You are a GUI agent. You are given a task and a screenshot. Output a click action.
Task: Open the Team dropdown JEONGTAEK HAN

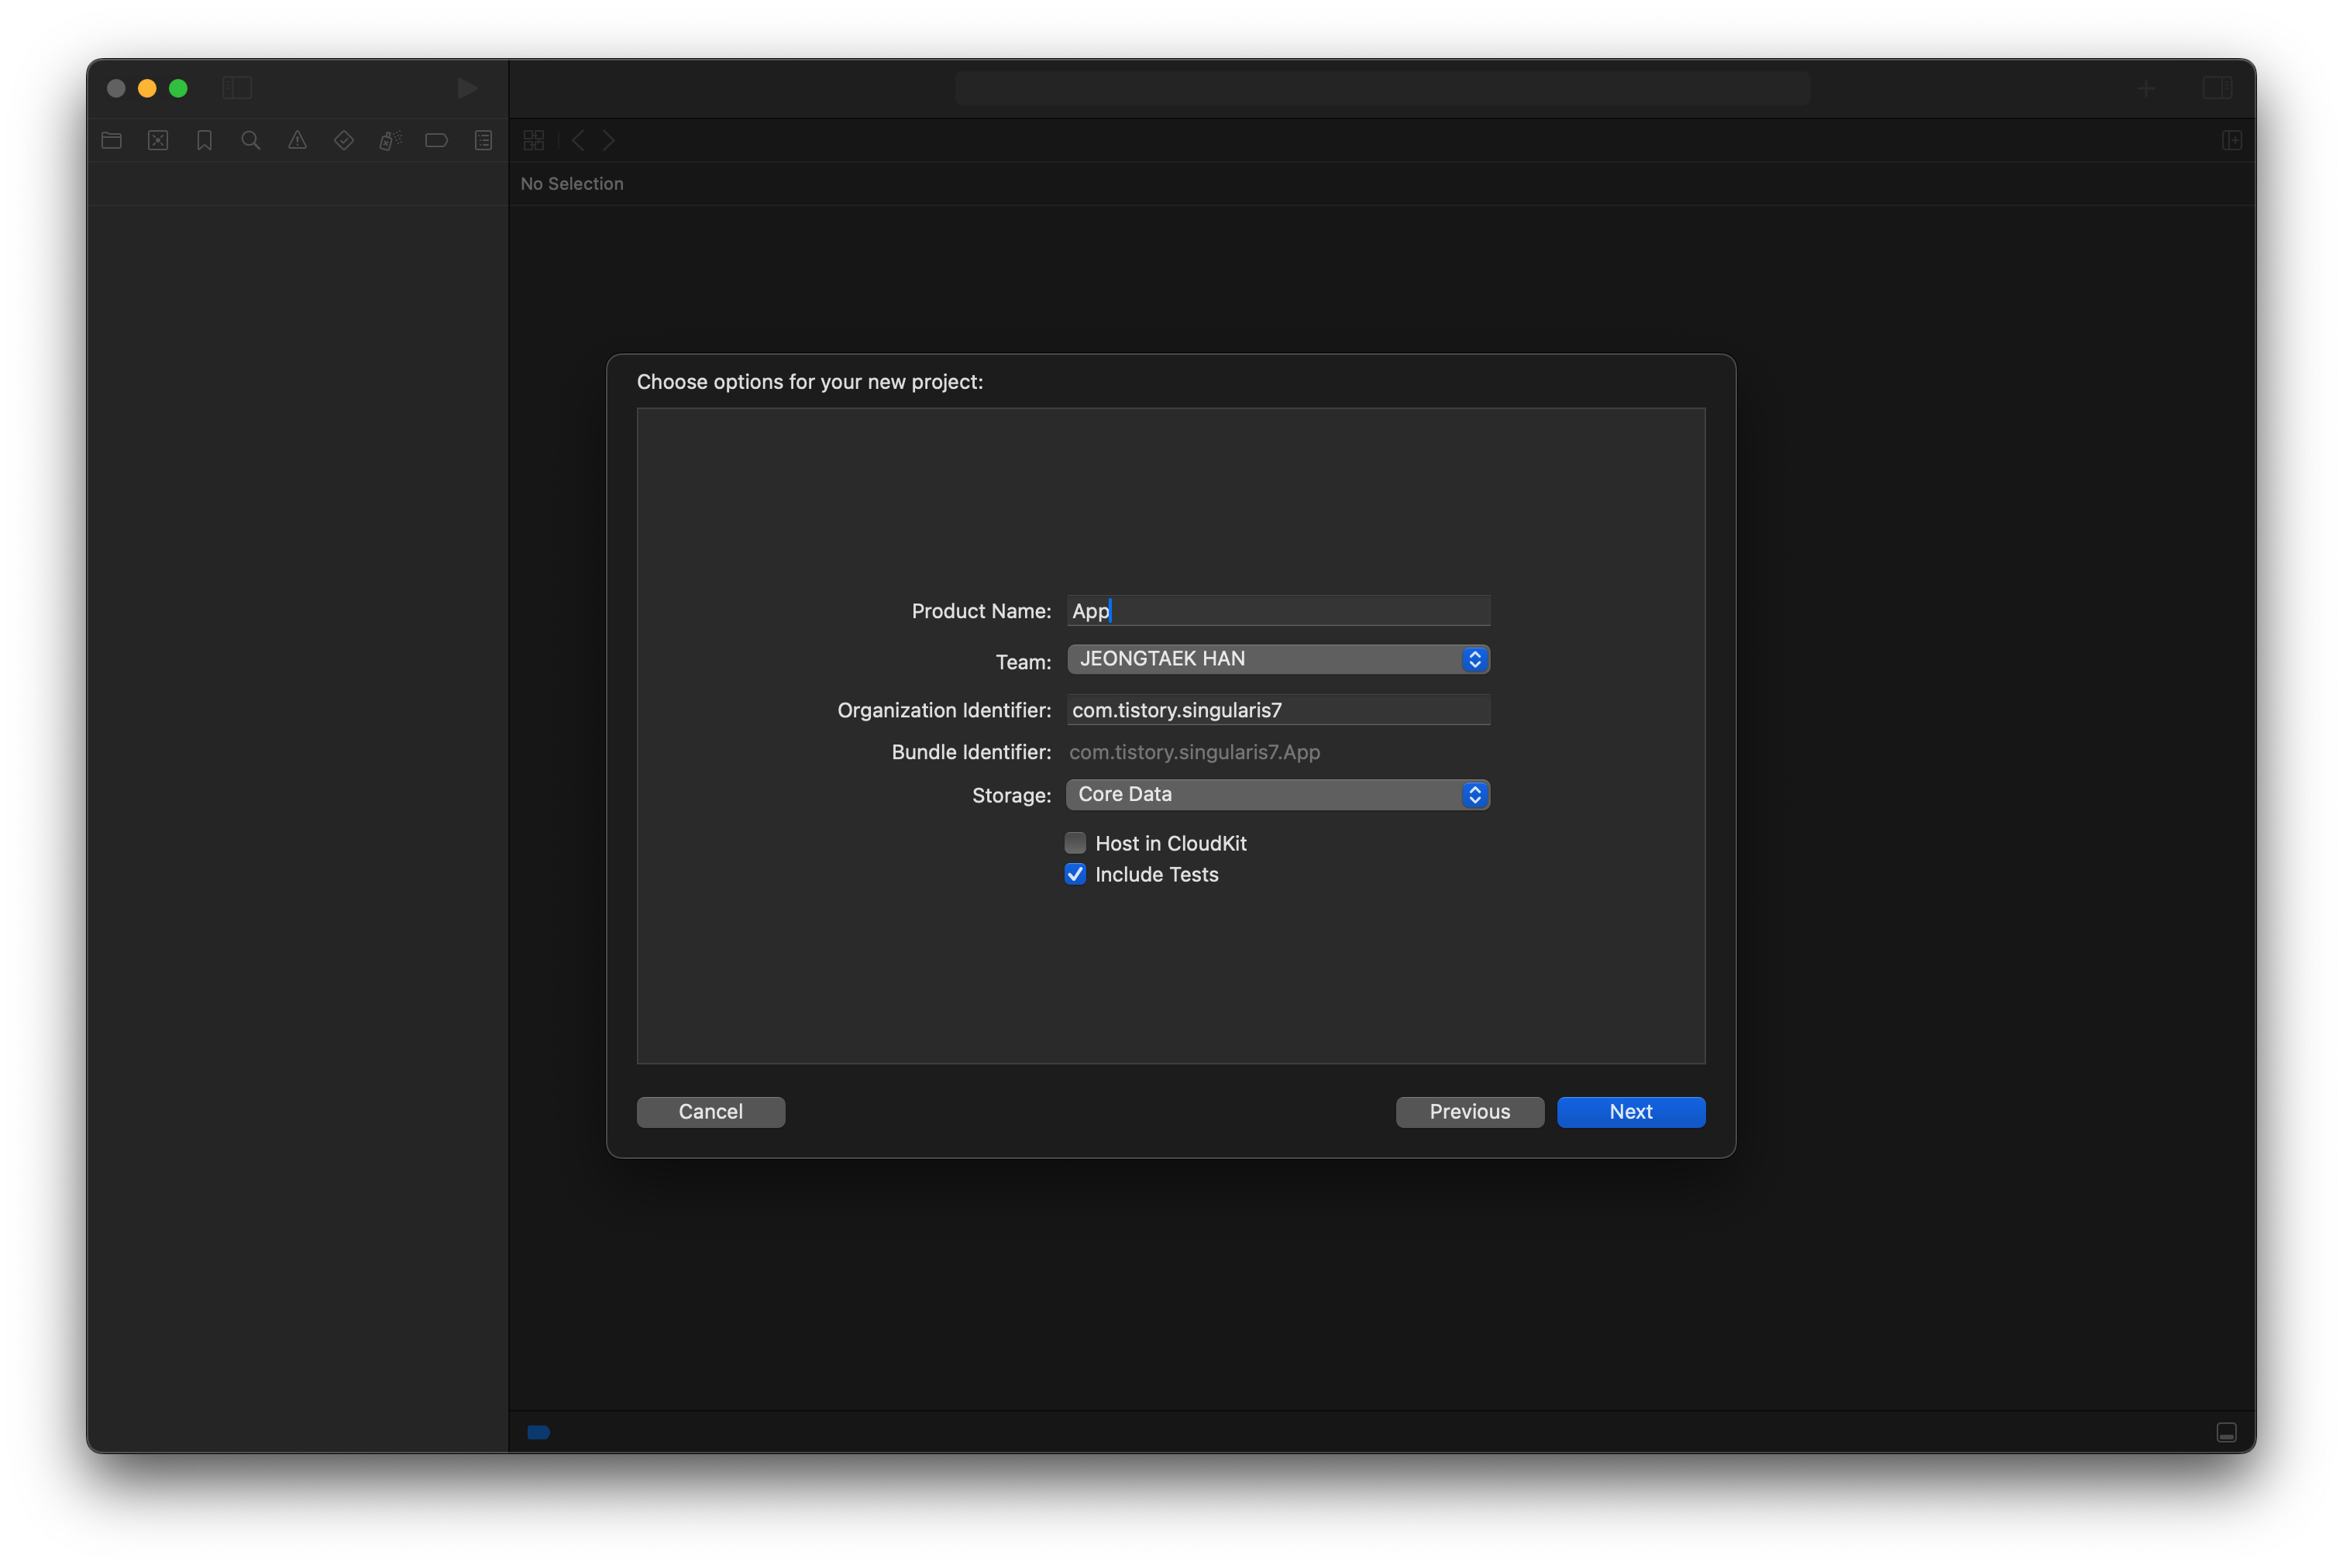pos(1277,659)
